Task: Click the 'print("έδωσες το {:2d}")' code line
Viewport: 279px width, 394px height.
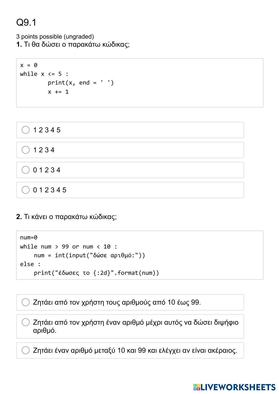Action: [x=96, y=273]
